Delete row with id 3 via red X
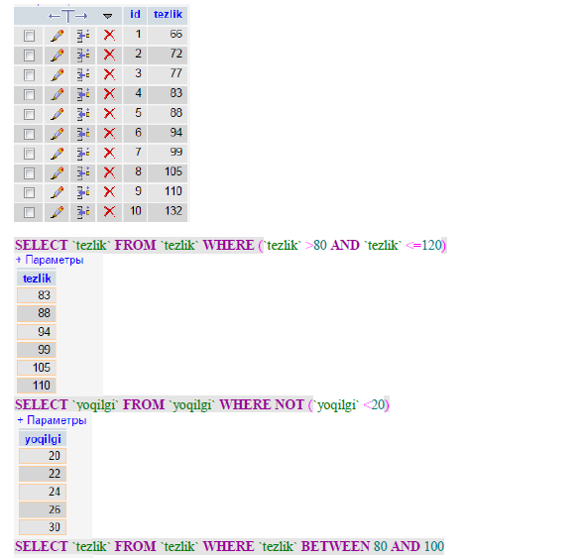 point(109,74)
